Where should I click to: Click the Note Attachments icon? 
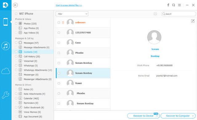pos(20,94)
